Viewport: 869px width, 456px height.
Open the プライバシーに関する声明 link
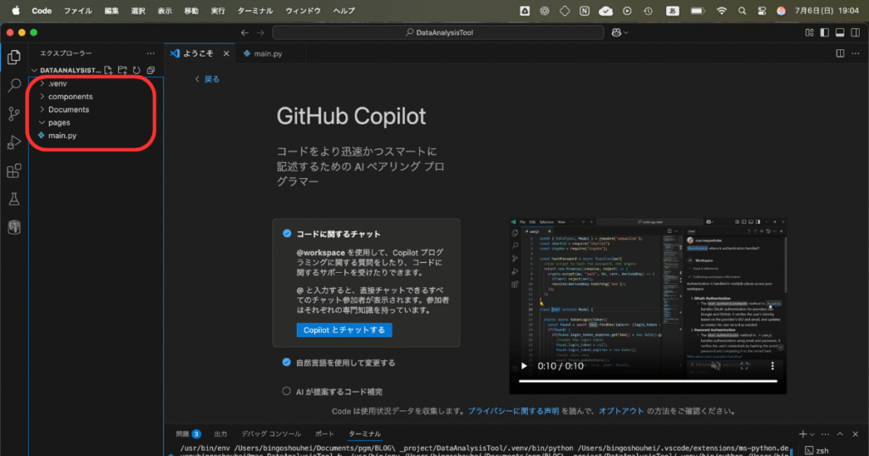513,411
